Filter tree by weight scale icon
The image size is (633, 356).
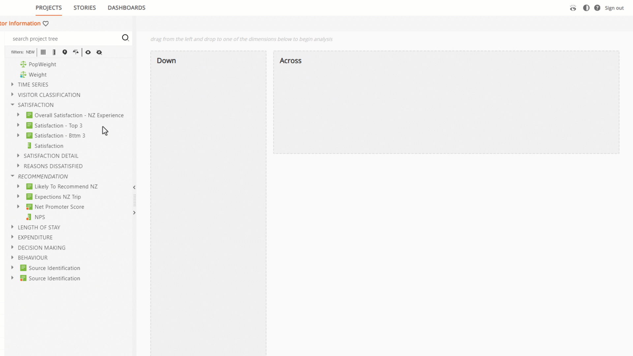click(x=76, y=52)
